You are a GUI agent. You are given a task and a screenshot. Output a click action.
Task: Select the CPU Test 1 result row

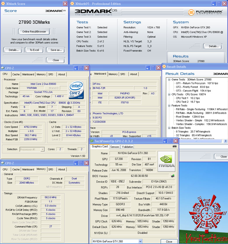pyautogui.click(x=188, y=98)
